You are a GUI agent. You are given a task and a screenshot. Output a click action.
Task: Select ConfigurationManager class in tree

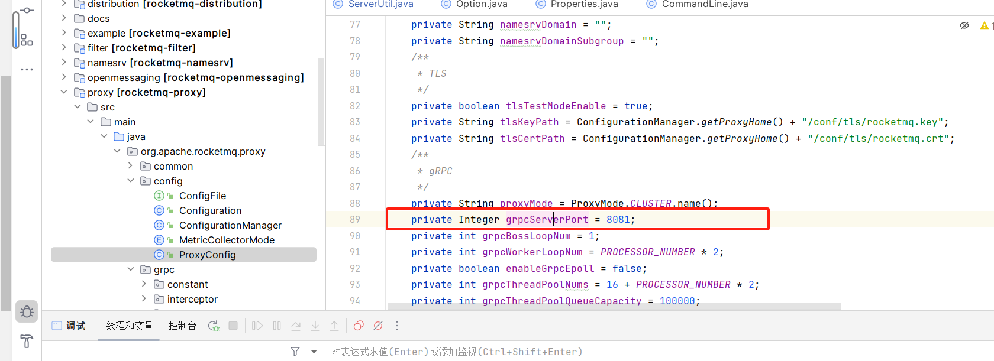230,225
